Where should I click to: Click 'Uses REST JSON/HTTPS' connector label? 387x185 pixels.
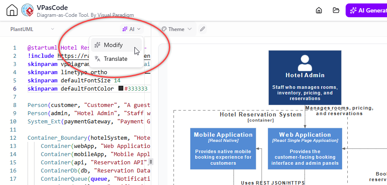point(273,182)
